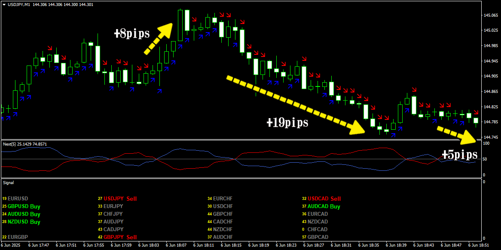501x250 pixels.
Task: Click the 144.945 price scale label
Action: point(491,61)
